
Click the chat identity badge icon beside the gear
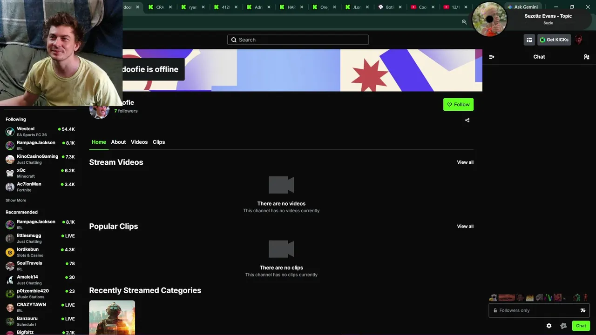(563, 326)
